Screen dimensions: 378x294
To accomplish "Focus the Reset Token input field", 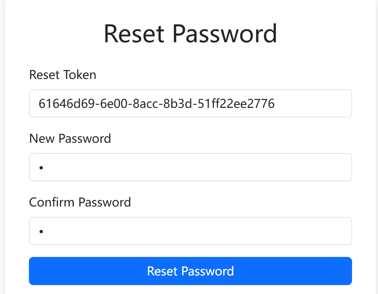I will point(190,103).
